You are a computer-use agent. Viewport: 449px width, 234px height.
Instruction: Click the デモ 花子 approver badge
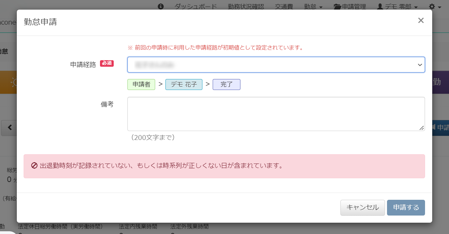click(184, 84)
